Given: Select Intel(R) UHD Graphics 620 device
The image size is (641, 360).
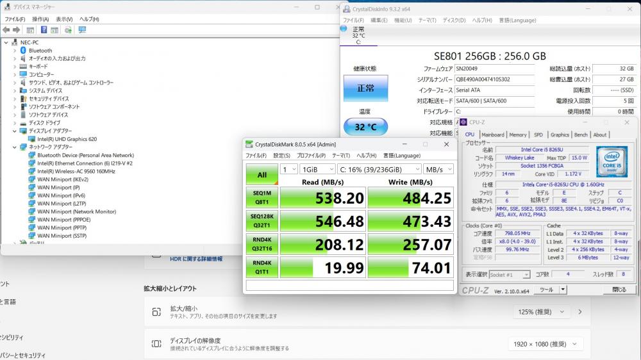Looking at the screenshot, I should 67,139.
